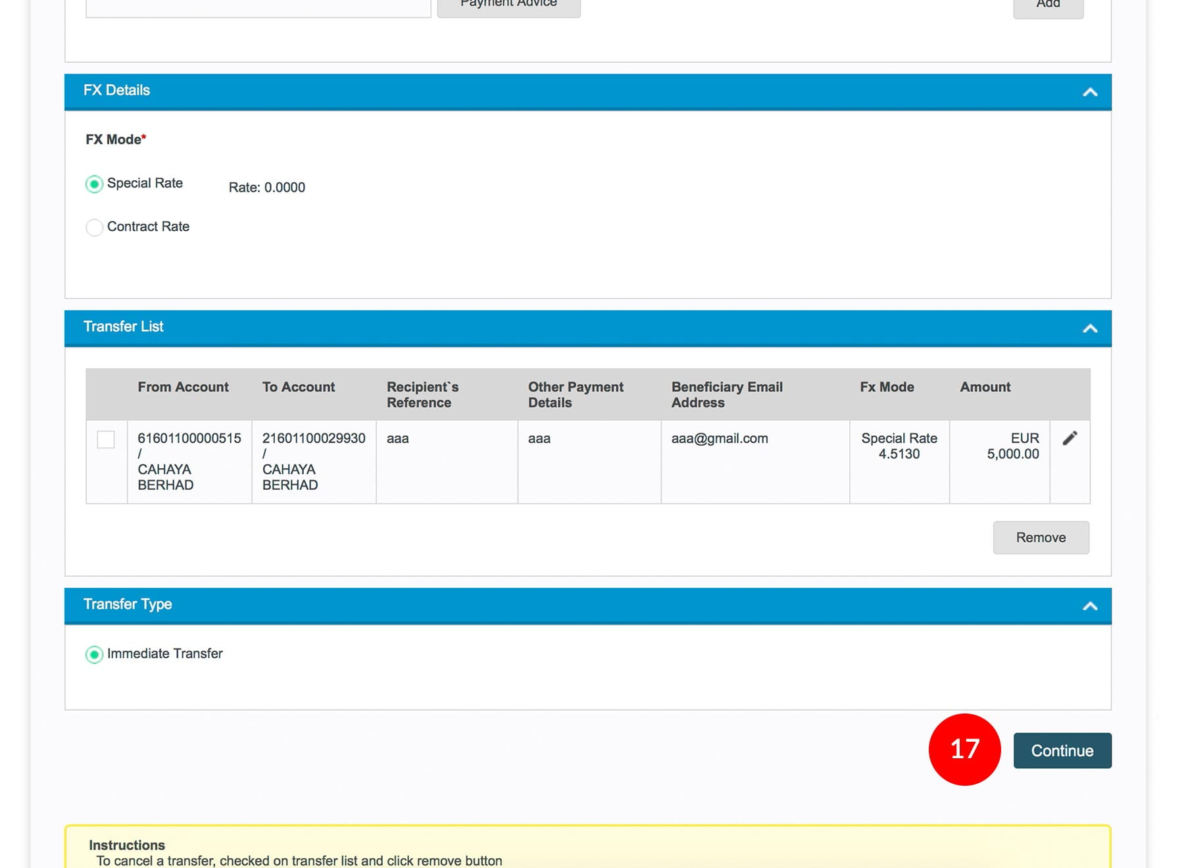The width and height of the screenshot is (1184, 868).
Task: Click the red step 17 marker
Action: [964, 749]
